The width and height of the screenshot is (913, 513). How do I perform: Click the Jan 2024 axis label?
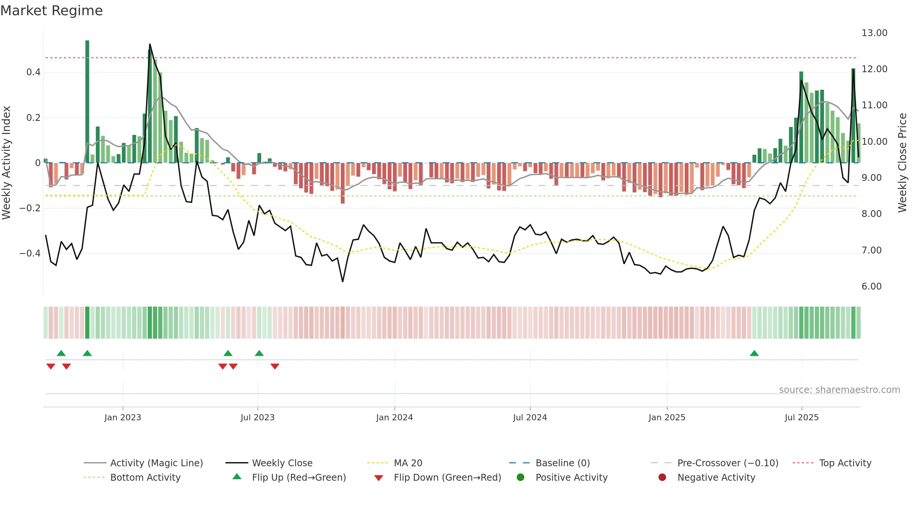394,418
